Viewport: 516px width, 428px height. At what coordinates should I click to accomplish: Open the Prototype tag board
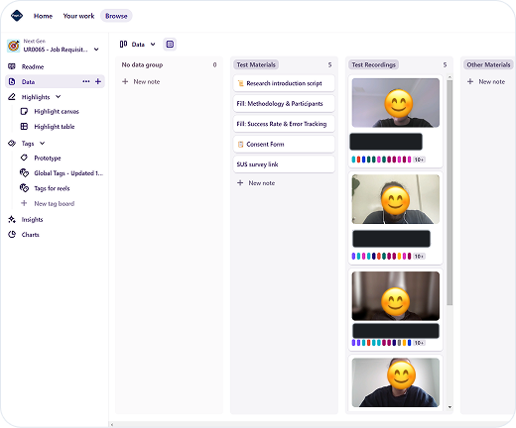tap(48, 158)
